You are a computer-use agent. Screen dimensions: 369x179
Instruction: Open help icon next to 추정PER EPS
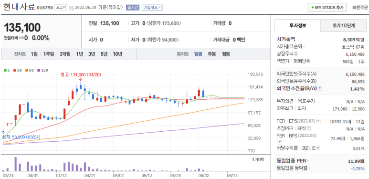click(309, 129)
